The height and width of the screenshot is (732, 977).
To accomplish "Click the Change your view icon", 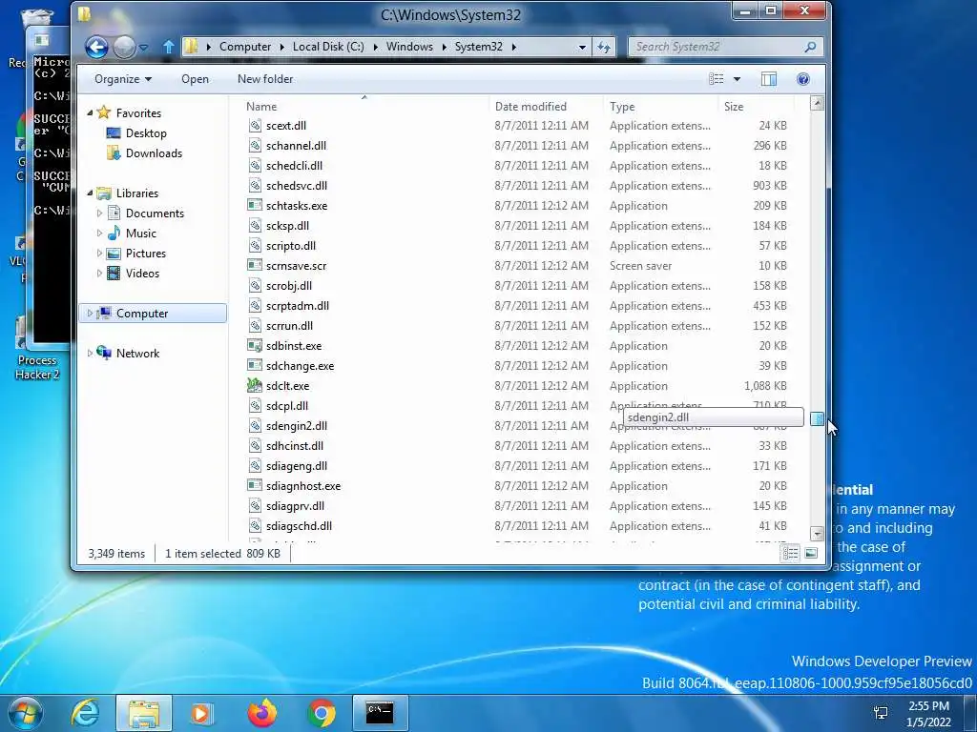I will point(717,79).
